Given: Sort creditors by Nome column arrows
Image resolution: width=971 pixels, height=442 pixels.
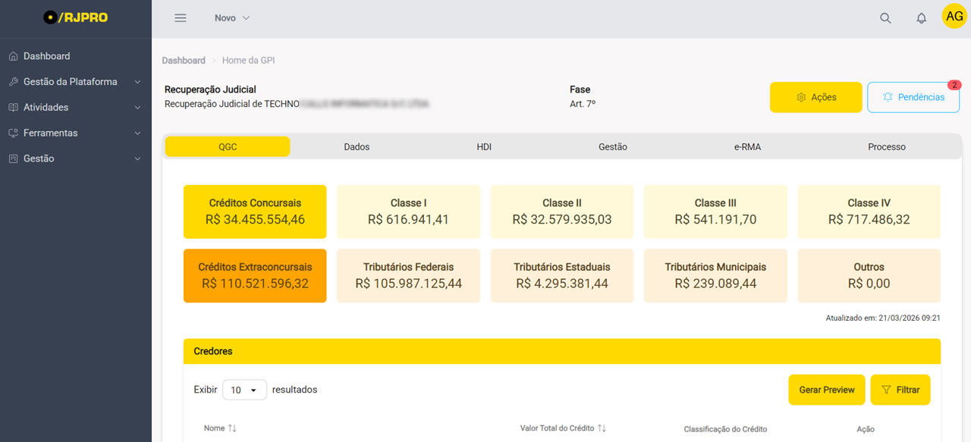Looking at the screenshot, I should [232, 428].
